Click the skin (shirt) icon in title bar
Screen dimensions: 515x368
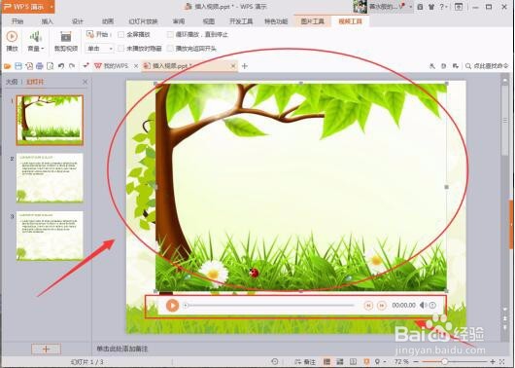click(431, 7)
